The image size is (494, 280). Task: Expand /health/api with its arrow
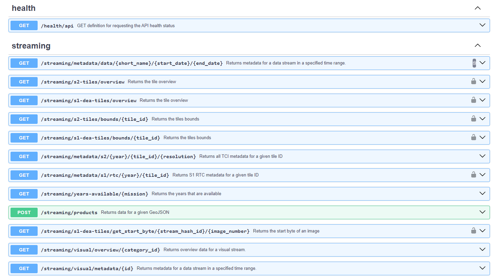click(482, 25)
